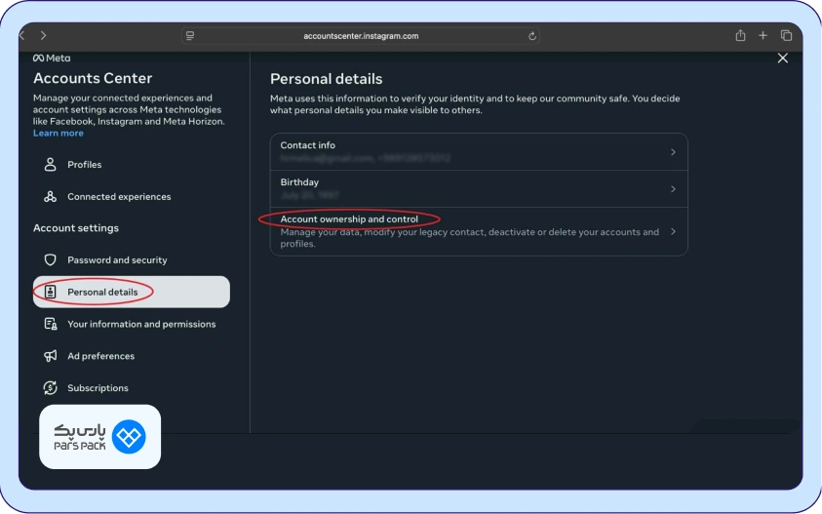Expand Account ownership and control chevron

673,232
